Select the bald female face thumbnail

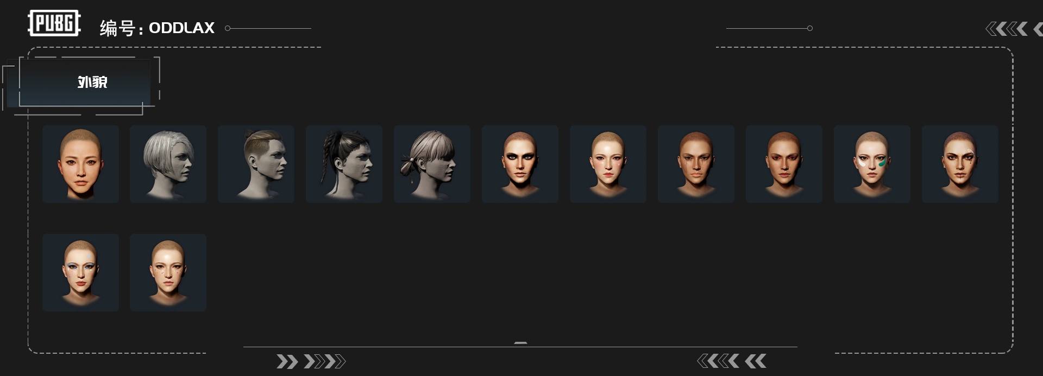80,164
